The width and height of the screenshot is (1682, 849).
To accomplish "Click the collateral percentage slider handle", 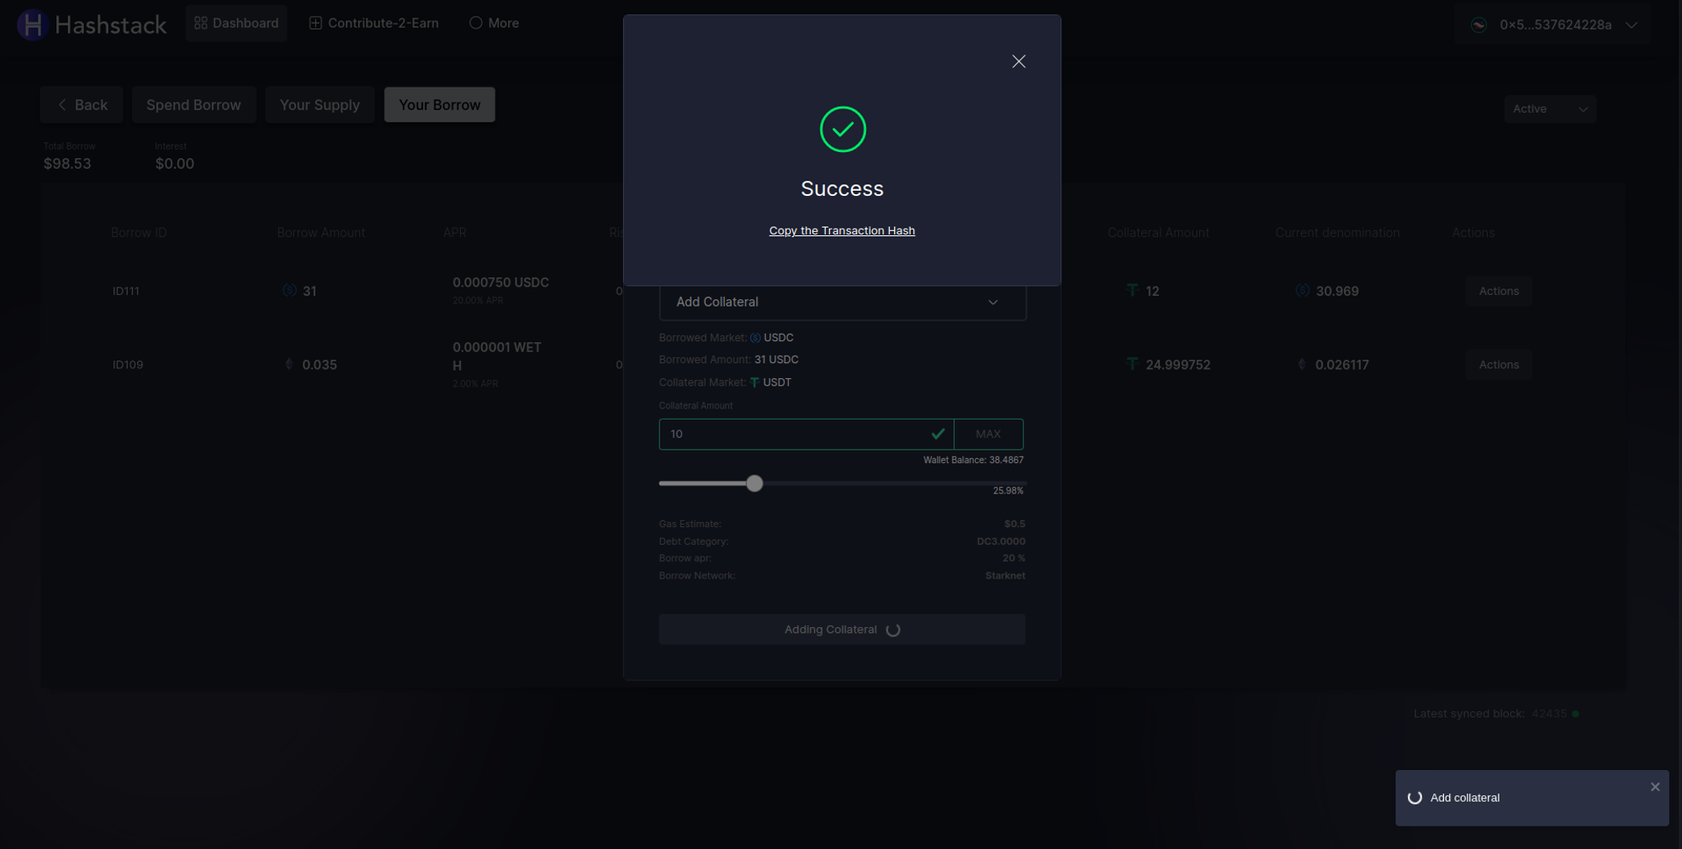I will click(x=754, y=483).
